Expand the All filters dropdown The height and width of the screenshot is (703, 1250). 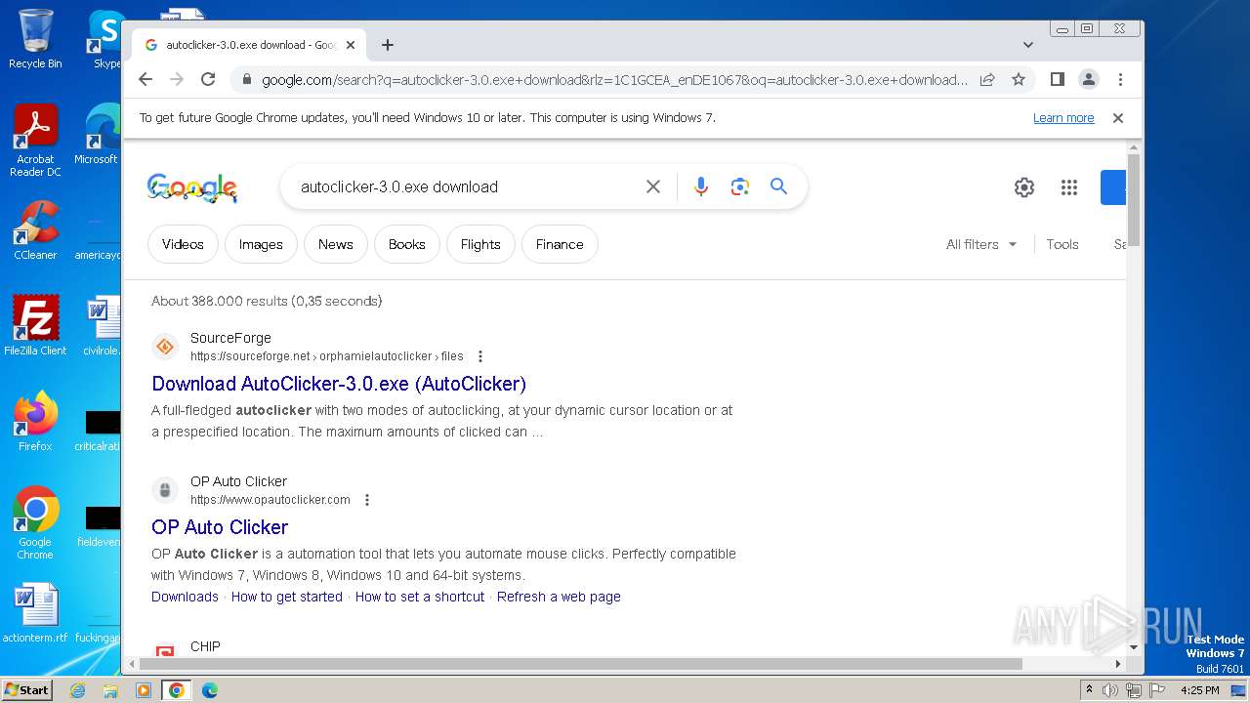coord(981,244)
